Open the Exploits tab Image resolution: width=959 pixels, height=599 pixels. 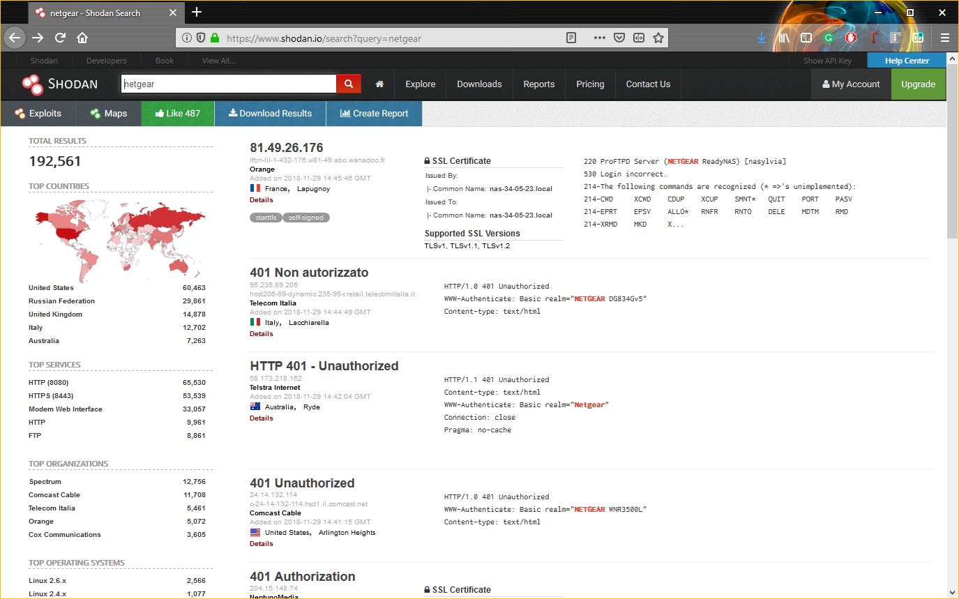(x=38, y=113)
